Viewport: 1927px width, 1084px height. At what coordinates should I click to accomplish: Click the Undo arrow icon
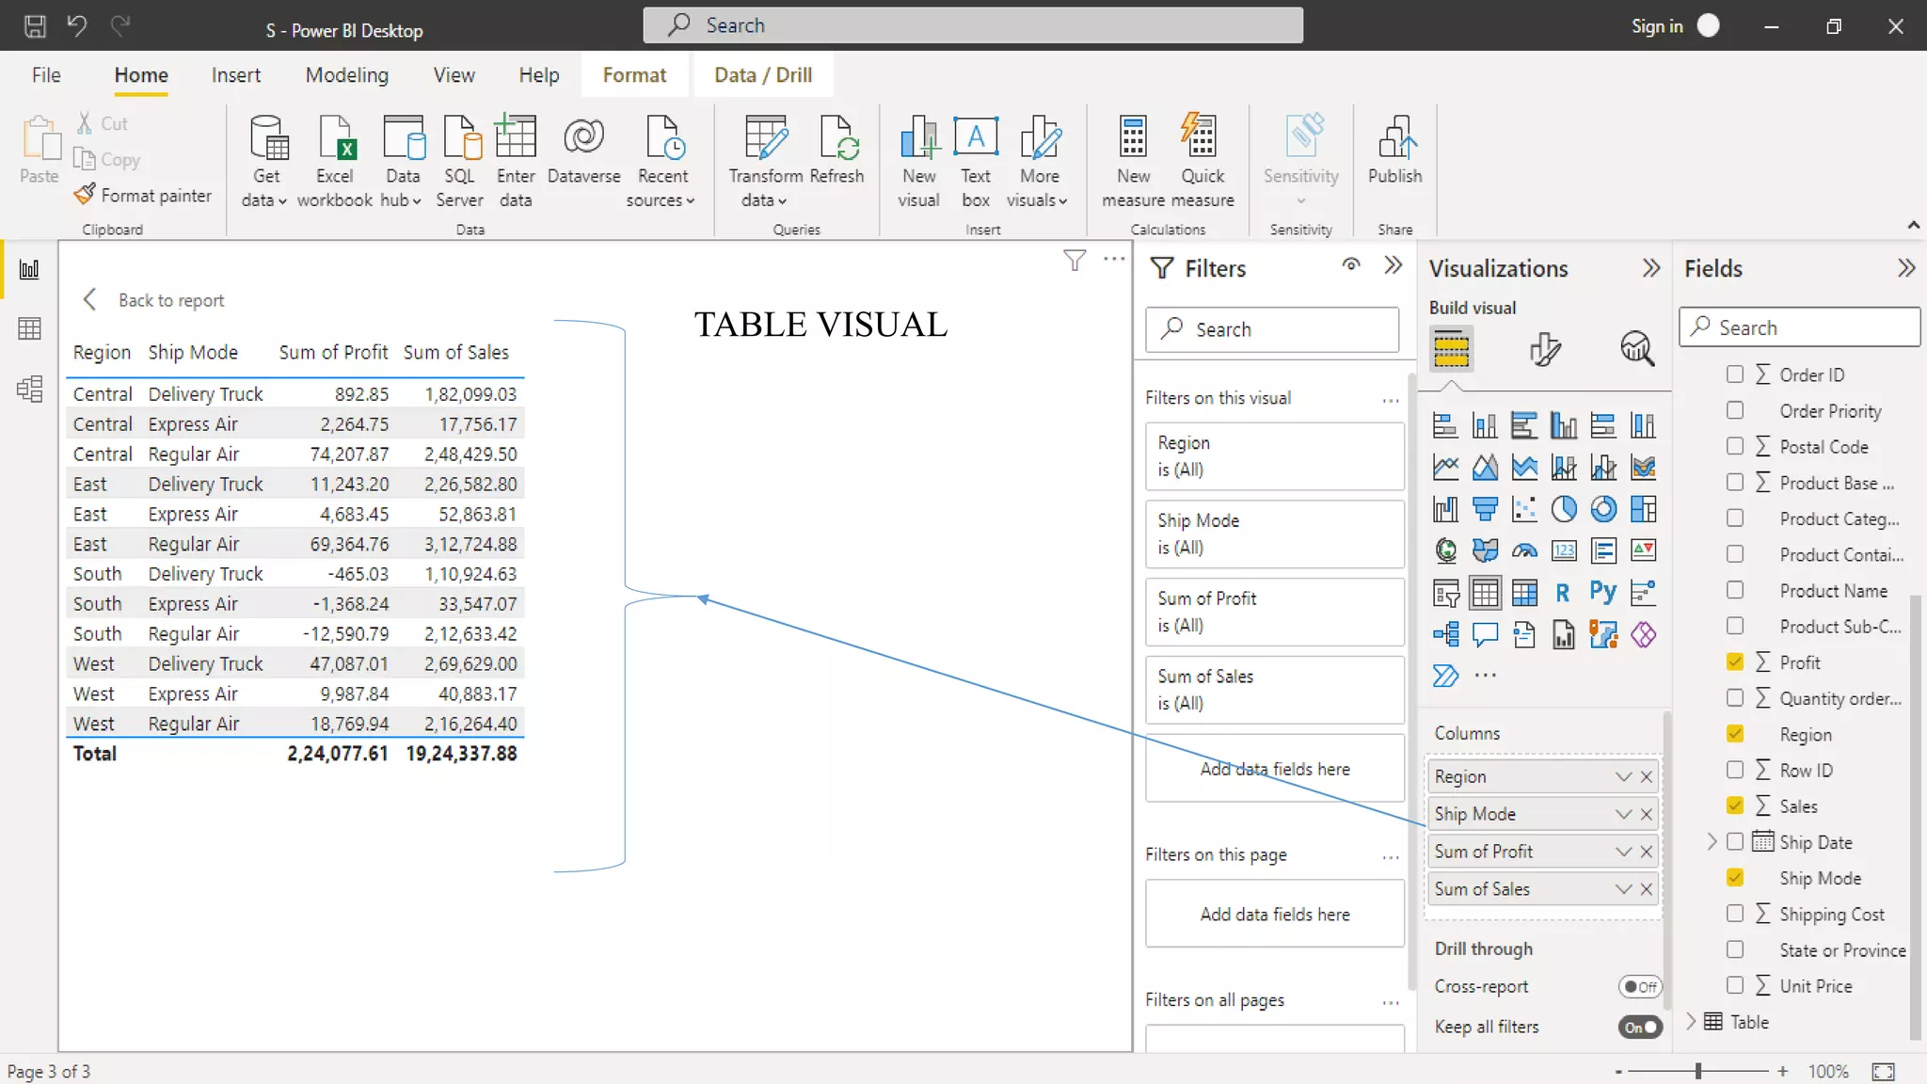[77, 25]
